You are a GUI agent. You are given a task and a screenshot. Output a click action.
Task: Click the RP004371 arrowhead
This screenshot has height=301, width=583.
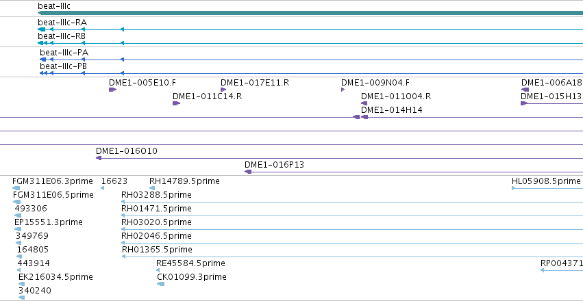(x=542, y=271)
